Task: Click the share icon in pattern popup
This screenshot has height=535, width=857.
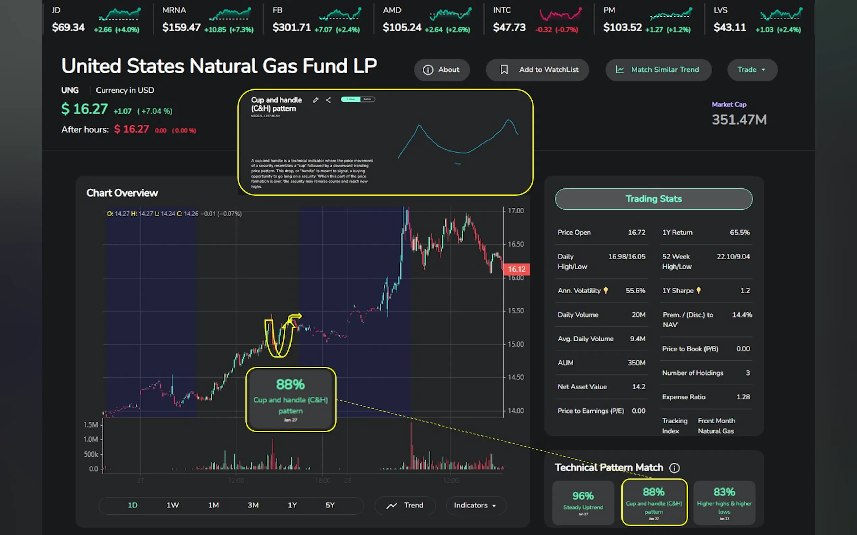Action: (x=328, y=100)
